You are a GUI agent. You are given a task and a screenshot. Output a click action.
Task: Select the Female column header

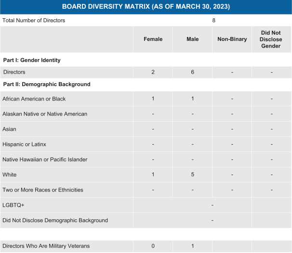[x=153, y=39]
